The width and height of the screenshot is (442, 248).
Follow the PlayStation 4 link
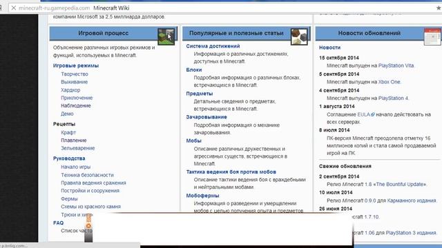tap(393, 98)
